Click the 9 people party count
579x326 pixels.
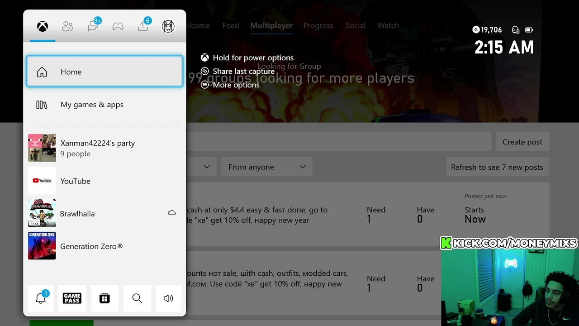pyautogui.click(x=76, y=153)
